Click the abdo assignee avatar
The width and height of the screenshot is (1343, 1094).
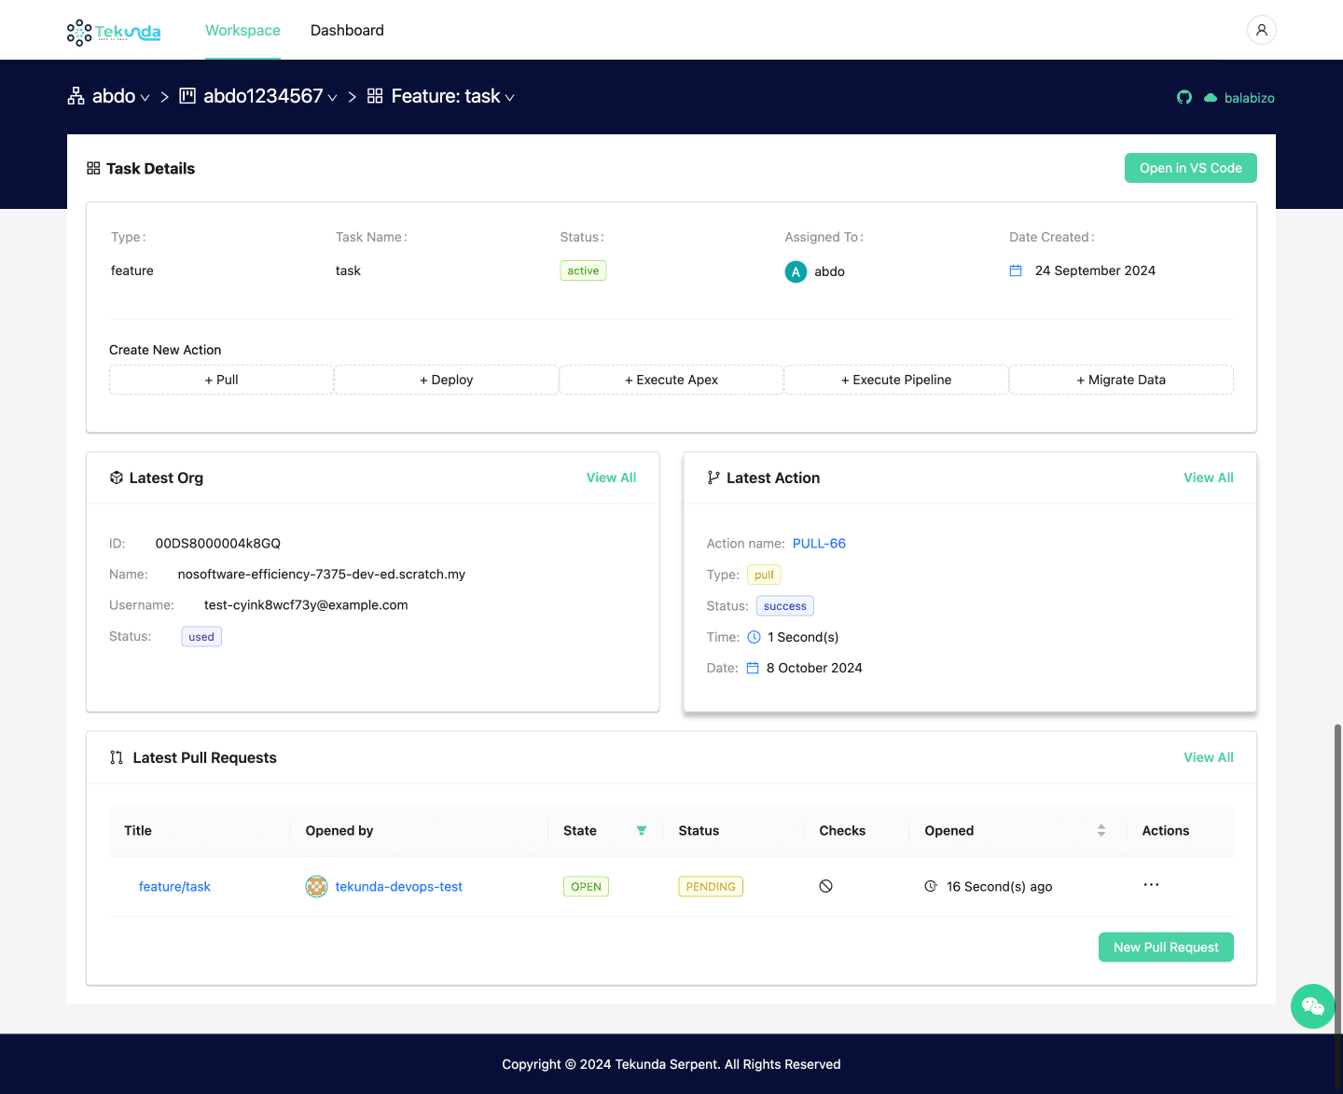[796, 271]
